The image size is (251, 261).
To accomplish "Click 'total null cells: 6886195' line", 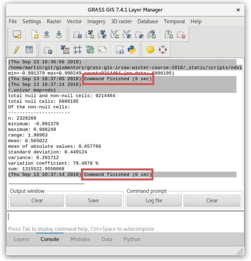I will click(x=43, y=101).
